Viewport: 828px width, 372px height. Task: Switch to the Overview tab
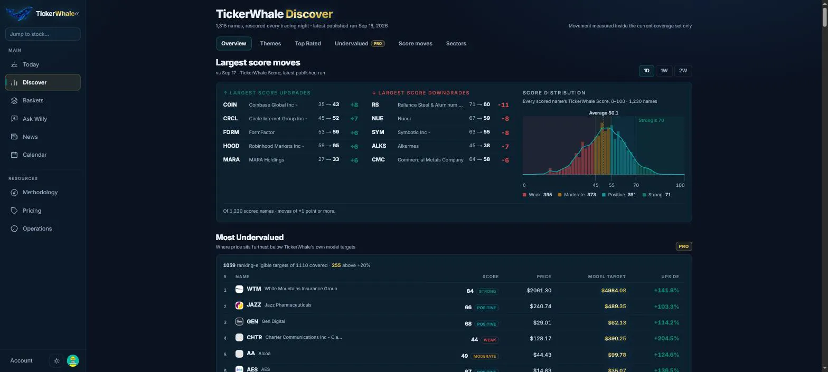[233, 43]
